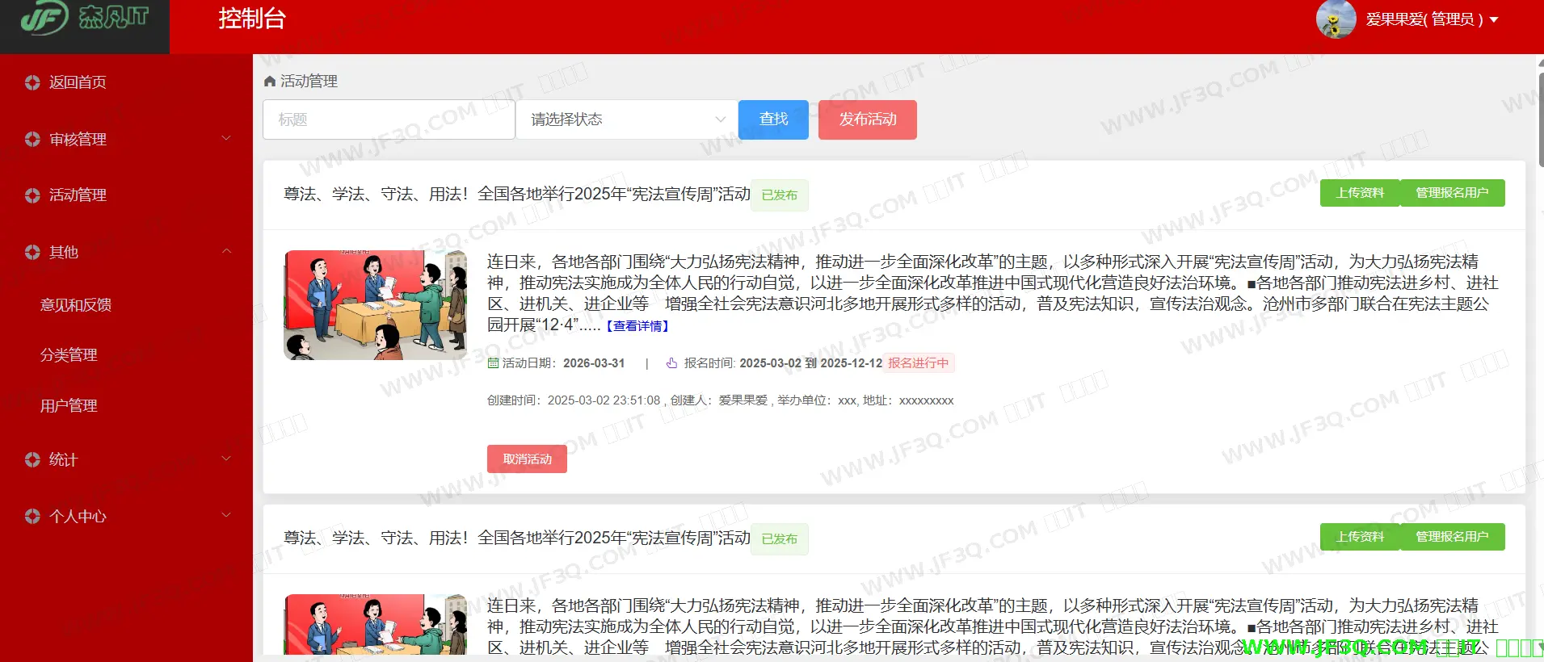
Task: Click the icon beside 统计 menu
Action: 32,459
